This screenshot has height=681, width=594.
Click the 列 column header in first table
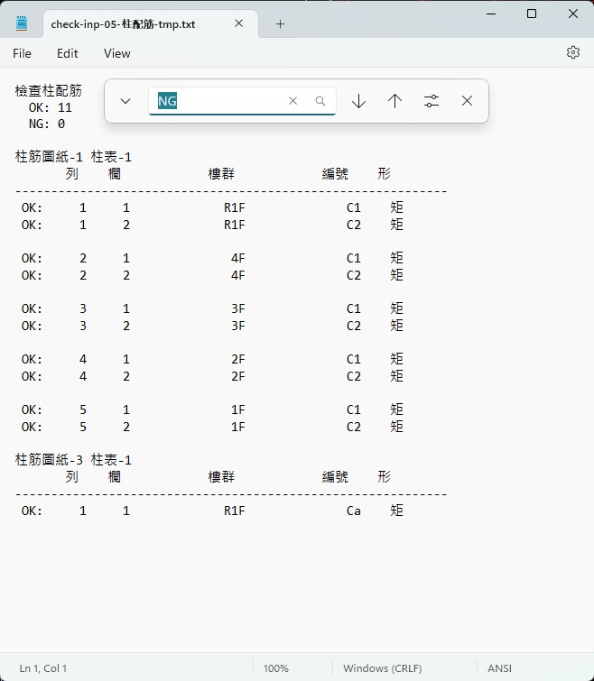tap(72, 174)
